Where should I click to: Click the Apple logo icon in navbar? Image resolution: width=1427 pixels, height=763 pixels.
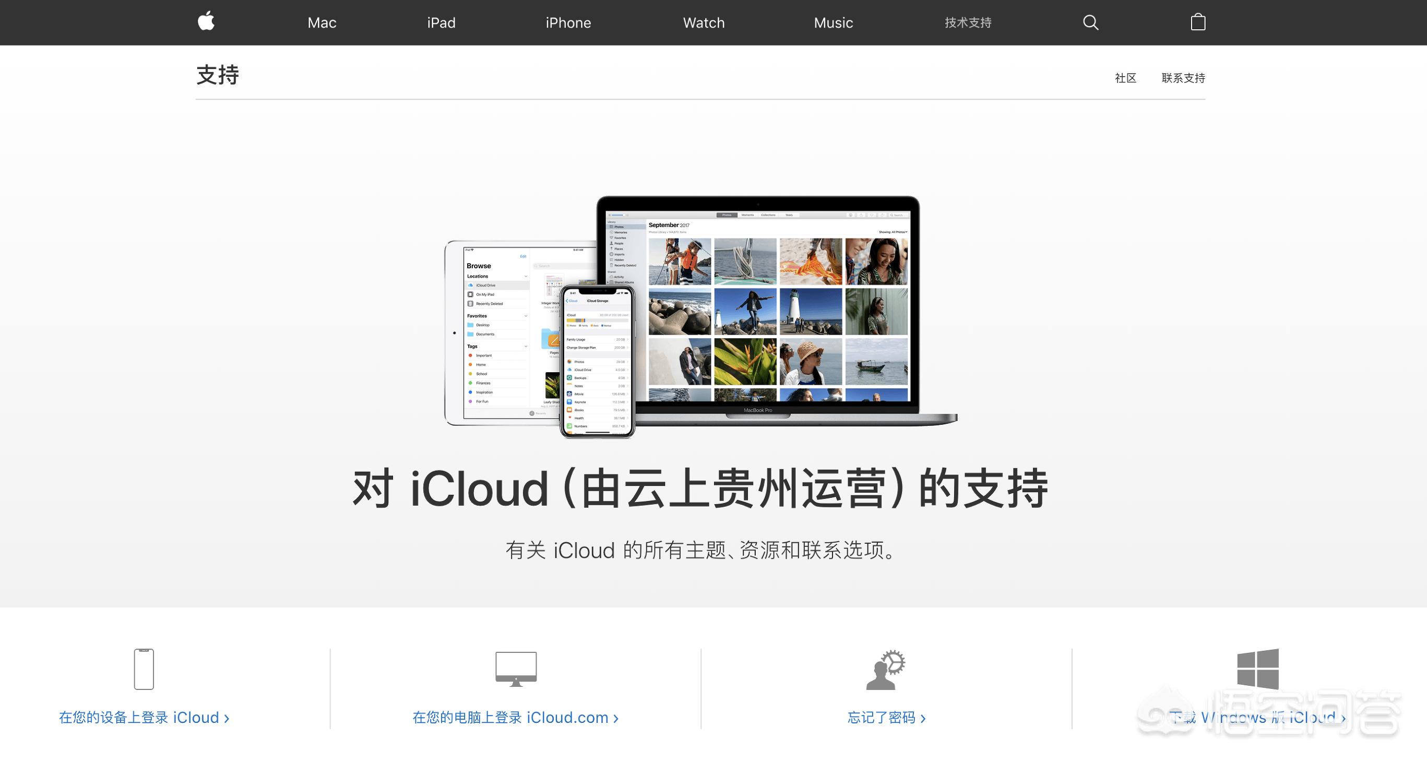click(x=208, y=21)
